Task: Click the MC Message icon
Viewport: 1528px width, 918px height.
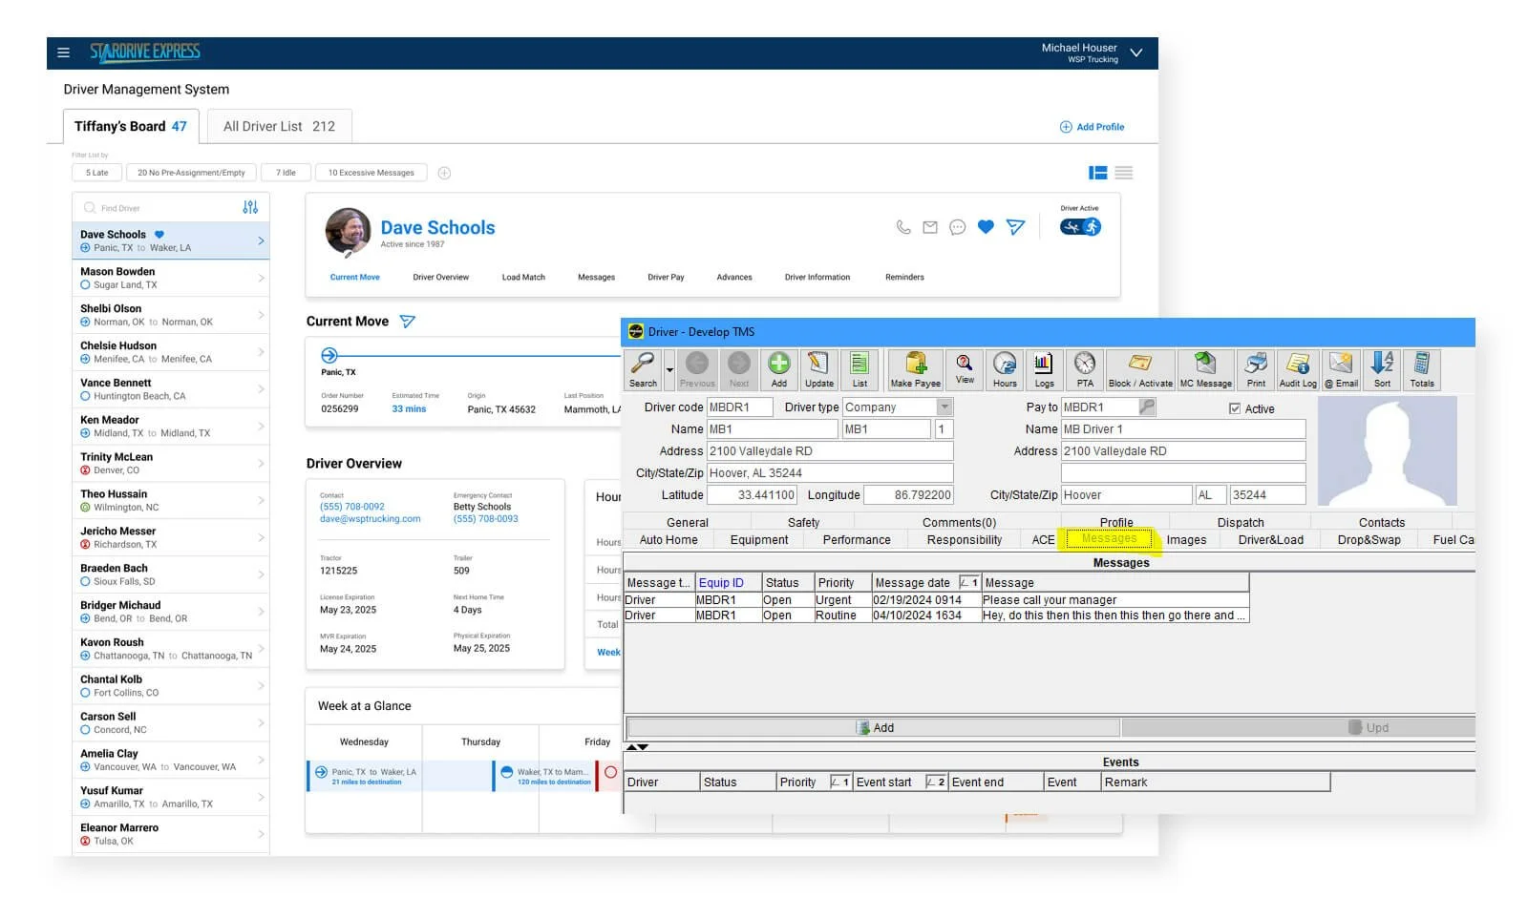Action: click(x=1205, y=369)
